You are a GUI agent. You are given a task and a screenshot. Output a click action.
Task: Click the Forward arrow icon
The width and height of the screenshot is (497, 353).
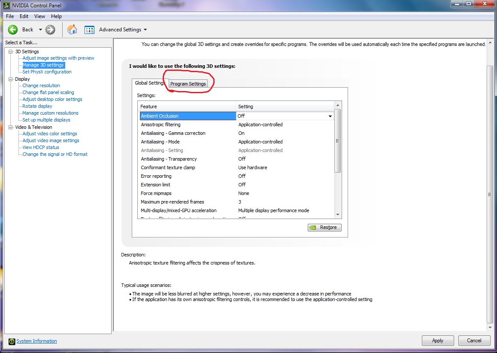click(50, 30)
